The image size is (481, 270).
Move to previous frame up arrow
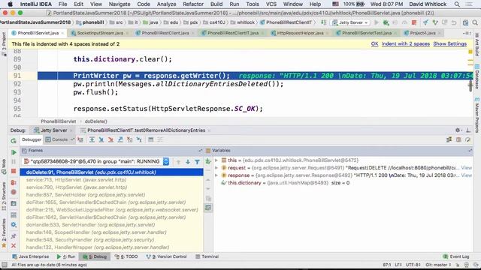178,162
